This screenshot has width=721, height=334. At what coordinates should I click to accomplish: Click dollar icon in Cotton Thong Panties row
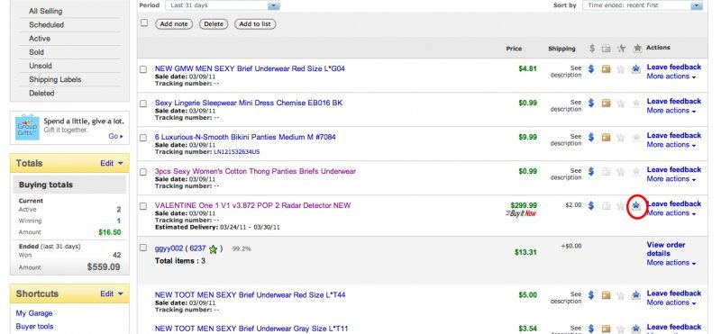(x=591, y=172)
